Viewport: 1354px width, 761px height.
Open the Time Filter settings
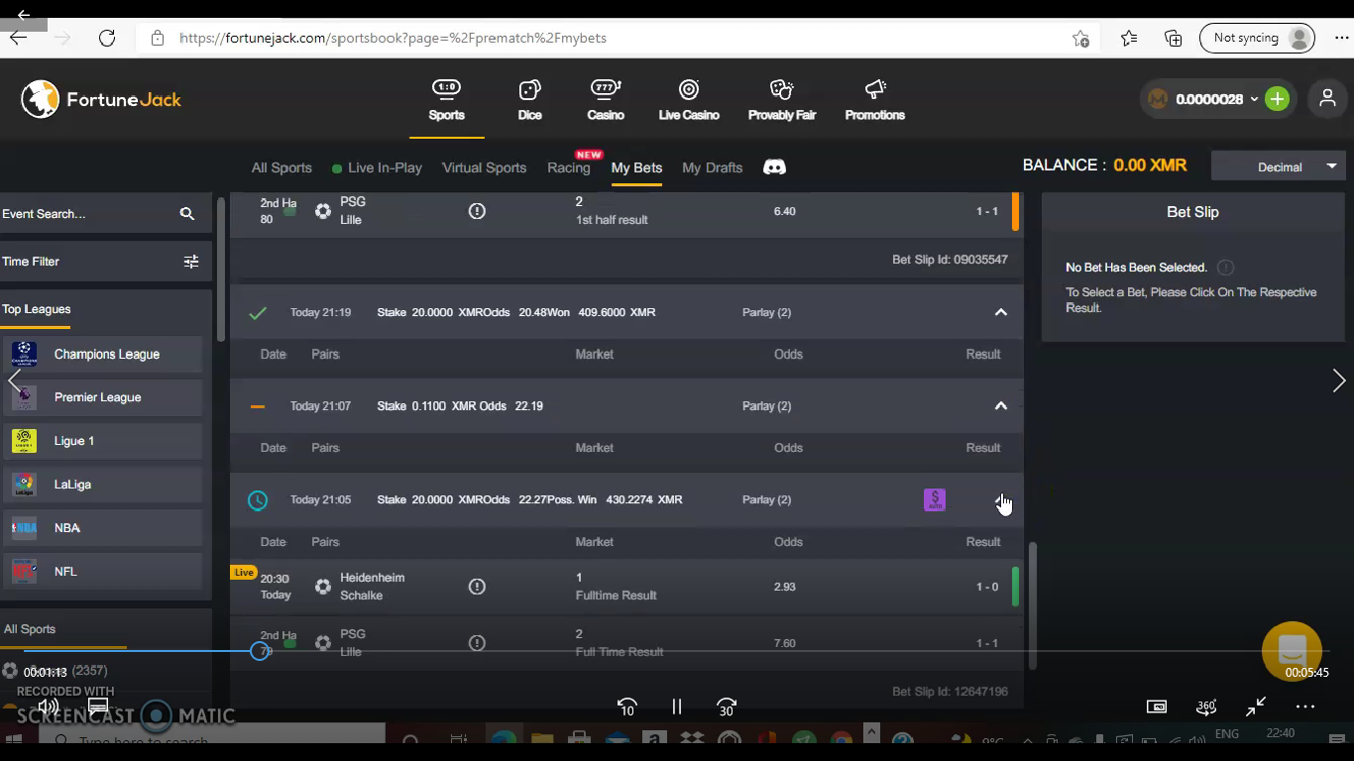tap(190, 262)
